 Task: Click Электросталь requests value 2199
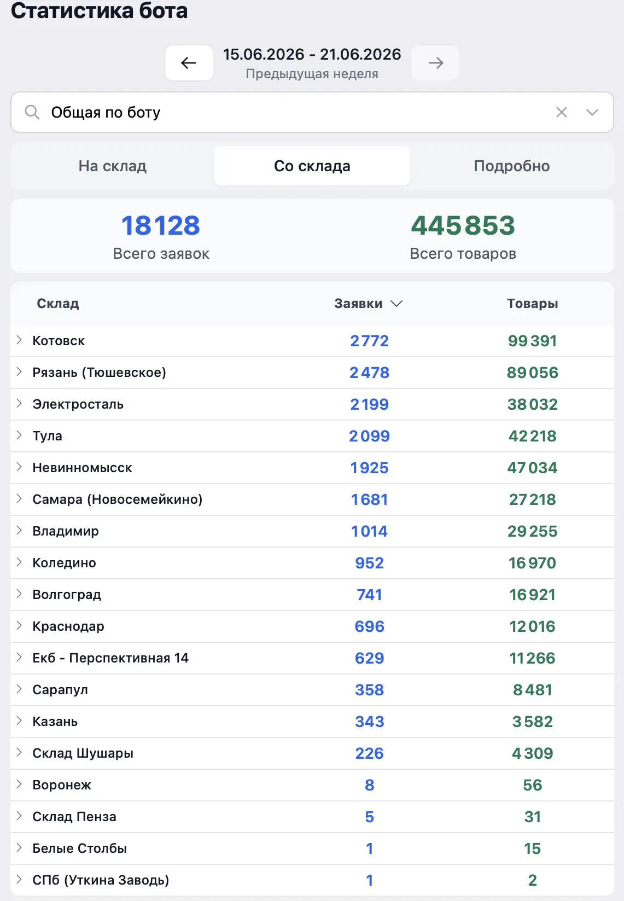[x=370, y=404]
